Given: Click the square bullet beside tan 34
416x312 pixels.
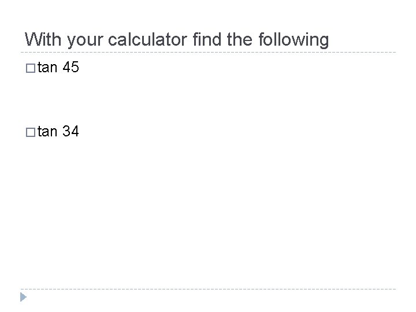Looking at the screenshot, I should (31, 132).
